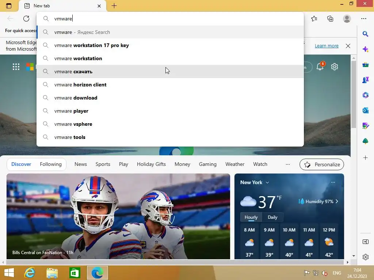Switch to the Discover feed tab

21,164
